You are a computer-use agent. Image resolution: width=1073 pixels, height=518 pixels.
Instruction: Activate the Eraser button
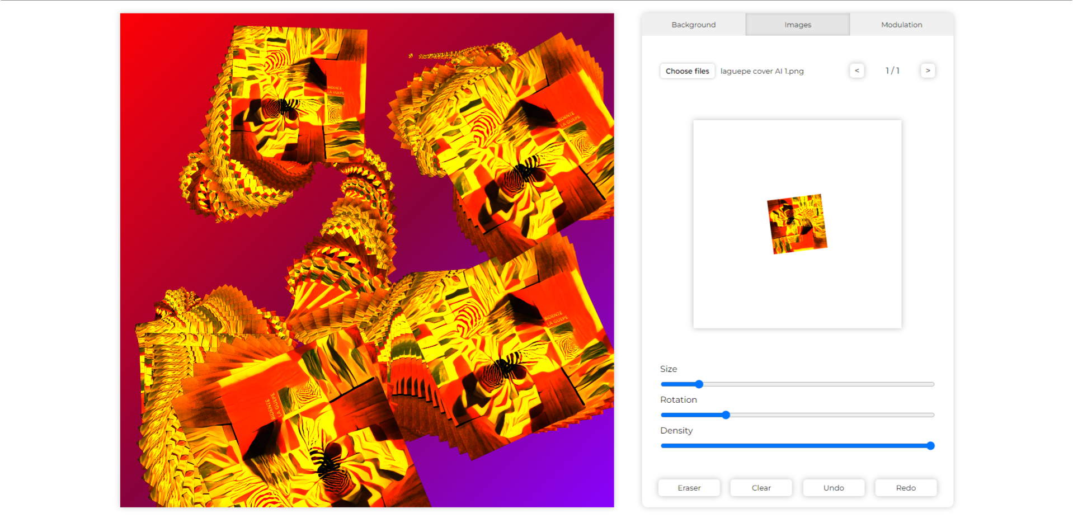(x=689, y=488)
